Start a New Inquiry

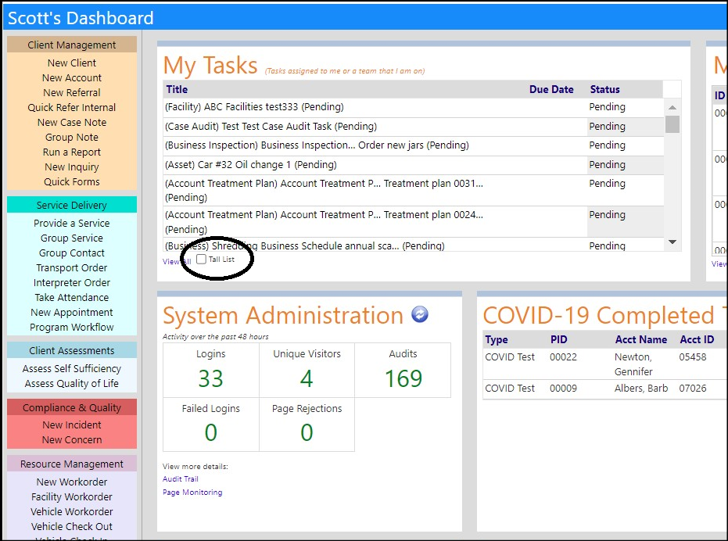coord(72,167)
